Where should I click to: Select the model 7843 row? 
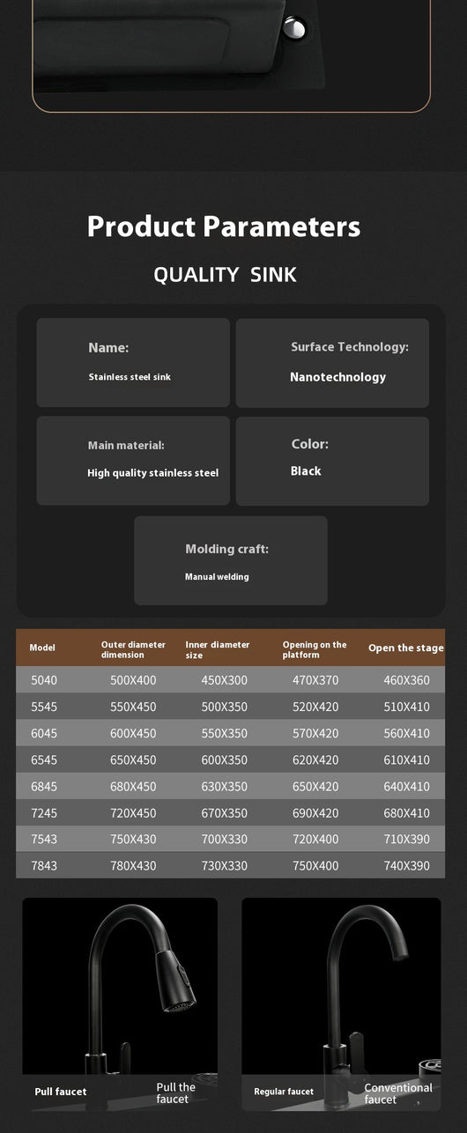pyautogui.click(x=231, y=865)
